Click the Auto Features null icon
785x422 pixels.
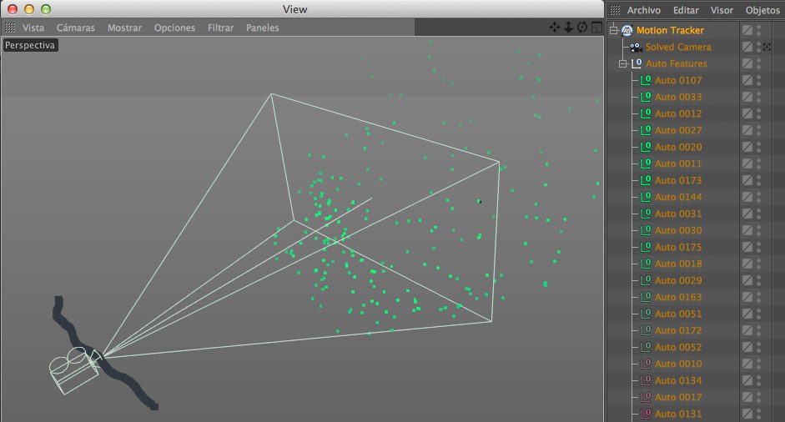click(637, 63)
